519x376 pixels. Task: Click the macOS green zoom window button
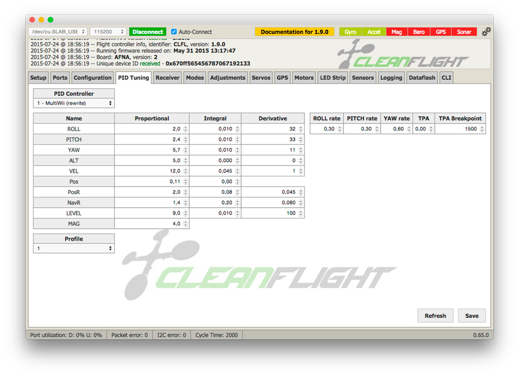pyautogui.click(x=50, y=20)
